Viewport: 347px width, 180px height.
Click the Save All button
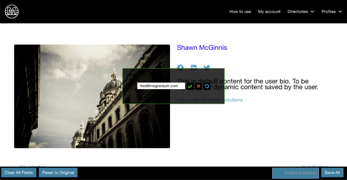(332, 173)
